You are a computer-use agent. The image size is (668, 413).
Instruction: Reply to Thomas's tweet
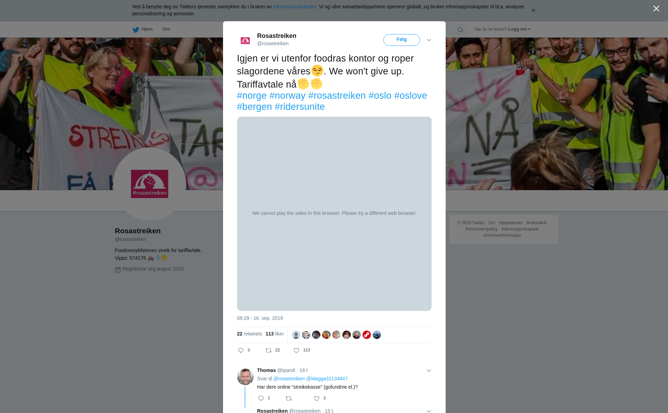point(261,398)
